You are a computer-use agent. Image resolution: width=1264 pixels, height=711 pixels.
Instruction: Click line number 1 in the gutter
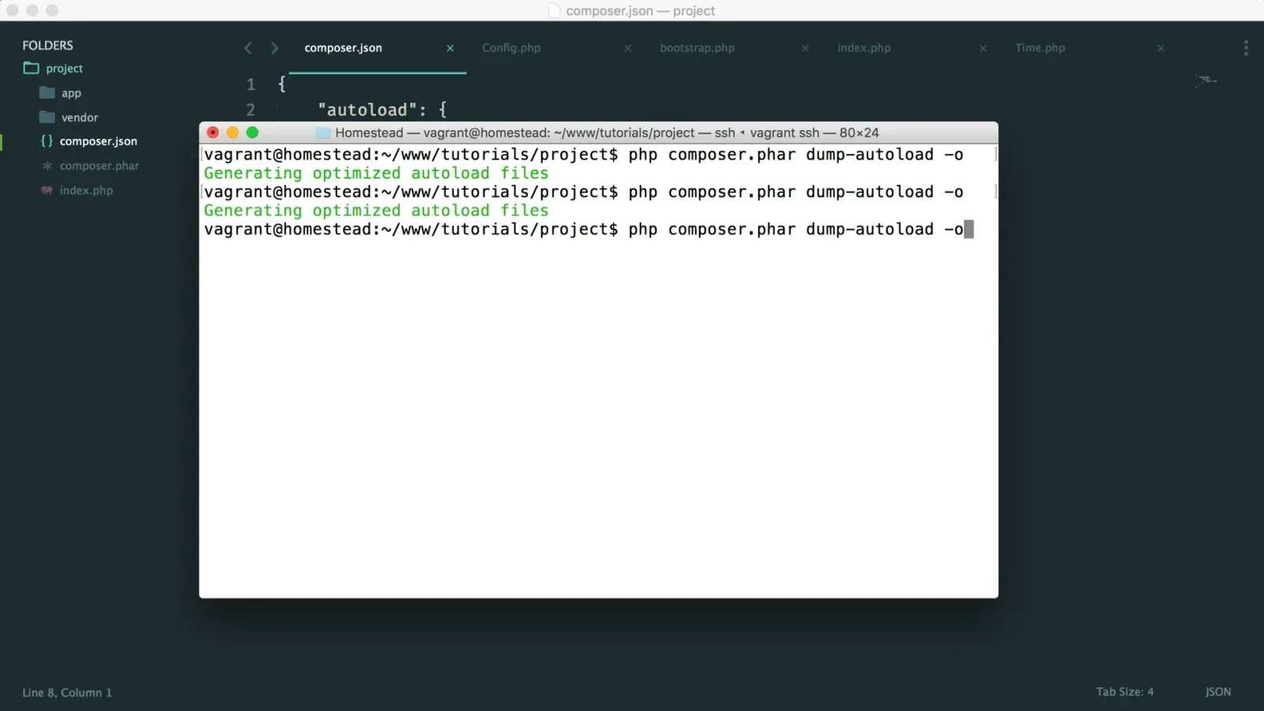point(250,85)
